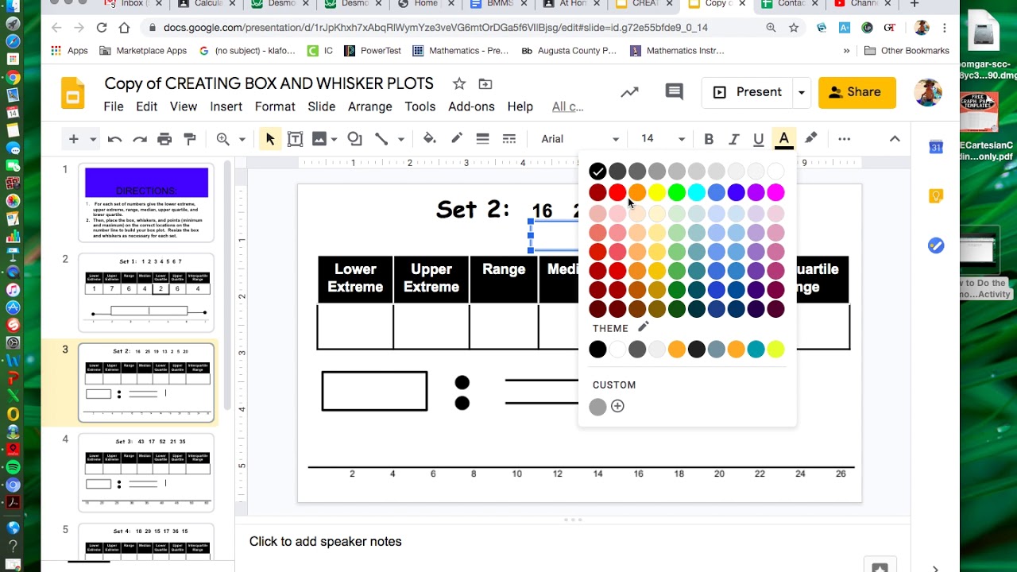
Task: Collapse the menus with chevron arrow
Action: pos(895,139)
